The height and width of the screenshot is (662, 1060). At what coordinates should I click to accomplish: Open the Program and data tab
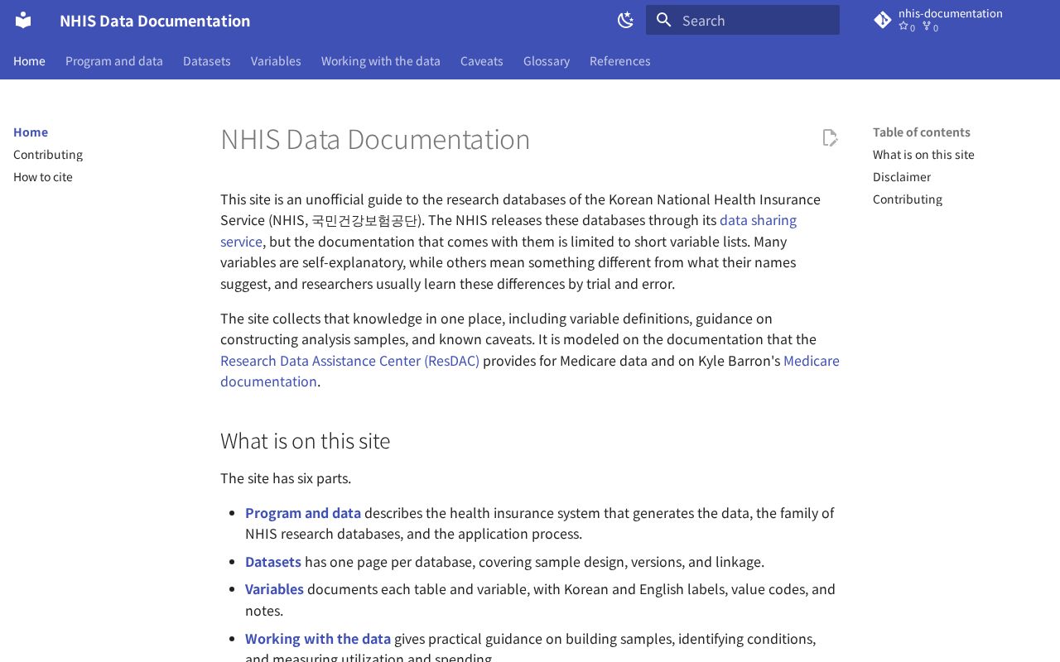pyautogui.click(x=114, y=60)
